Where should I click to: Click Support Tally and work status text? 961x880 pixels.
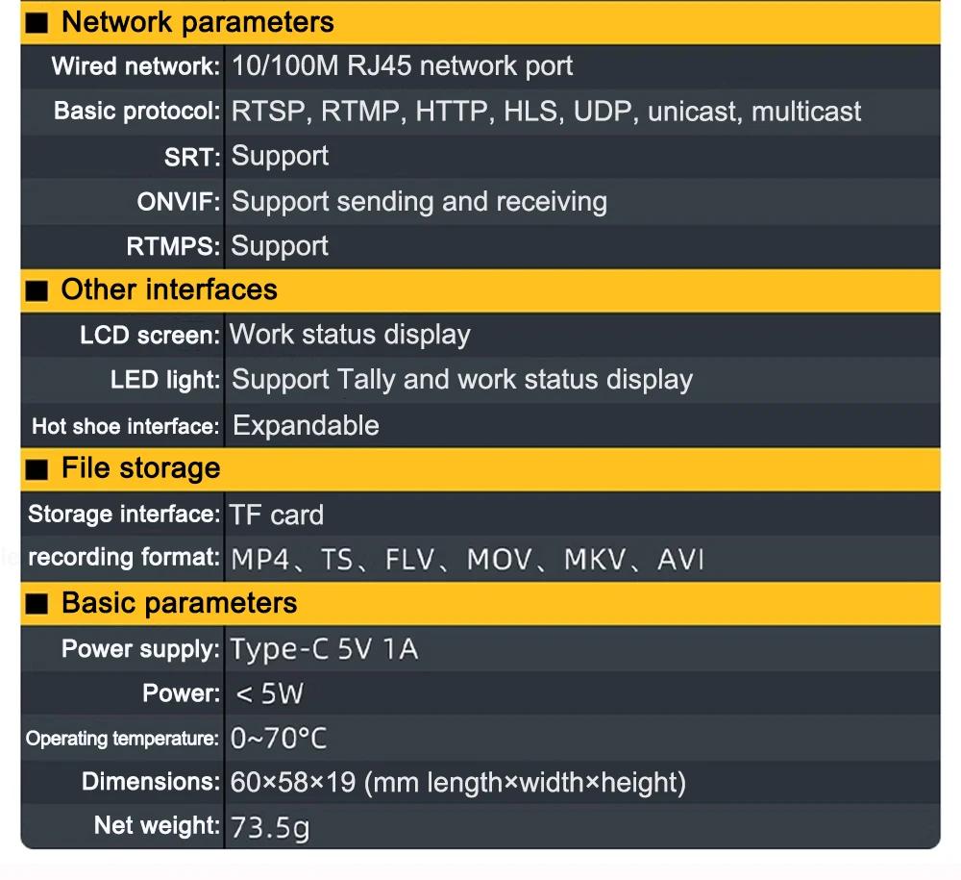(x=462, y=380)
